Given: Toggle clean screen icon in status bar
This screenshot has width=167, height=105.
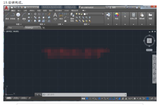Looking at the screenshot, I should (152, 99).
